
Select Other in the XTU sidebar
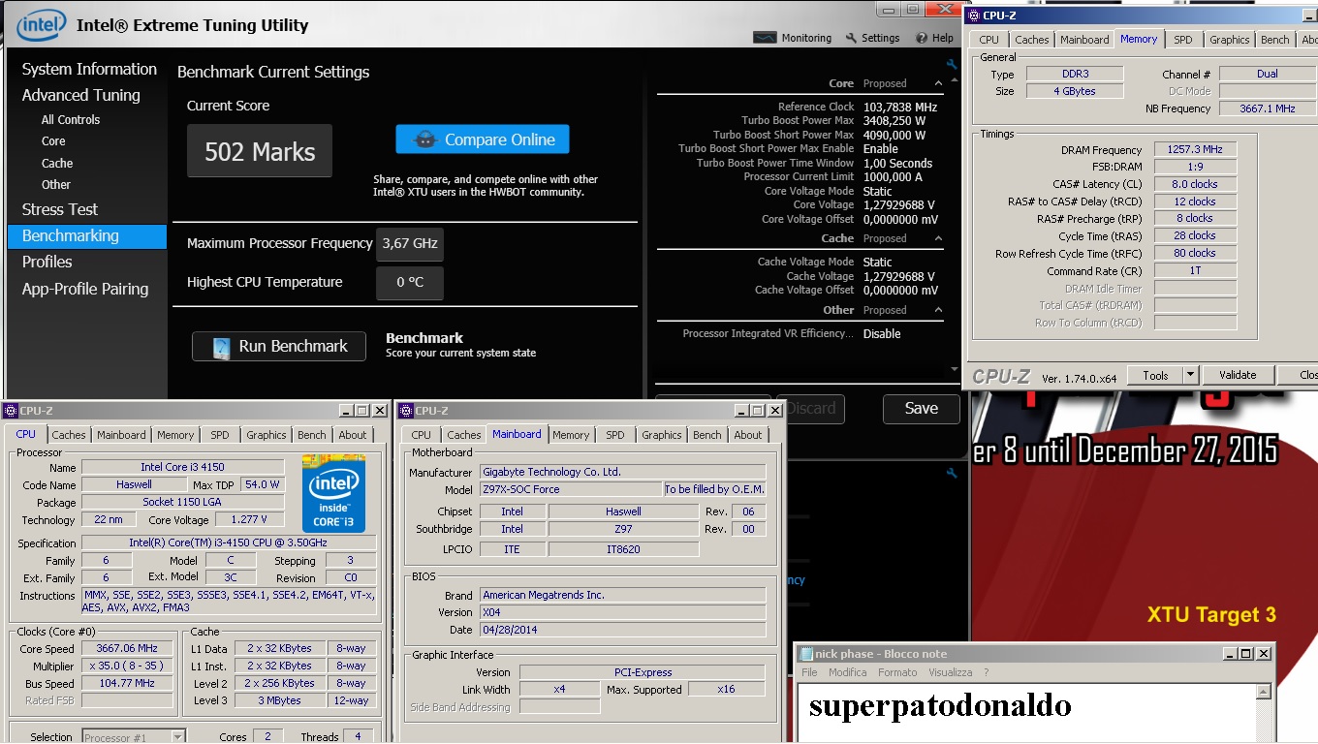(56, 184)
